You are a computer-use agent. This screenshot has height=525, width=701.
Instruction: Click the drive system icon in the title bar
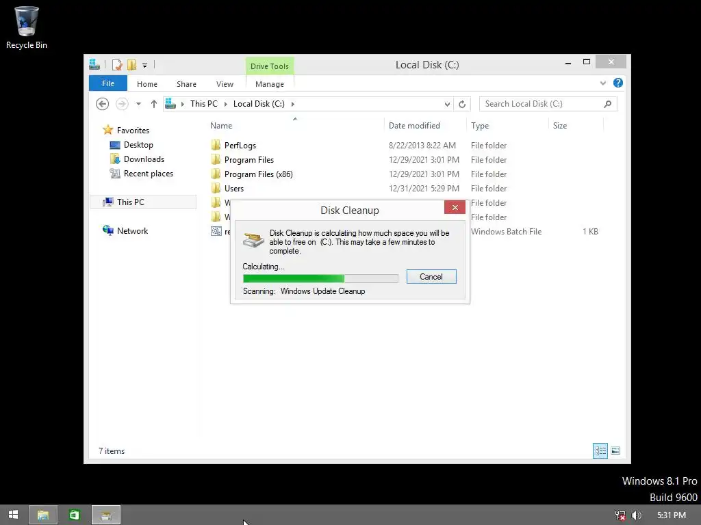(94, 65)
